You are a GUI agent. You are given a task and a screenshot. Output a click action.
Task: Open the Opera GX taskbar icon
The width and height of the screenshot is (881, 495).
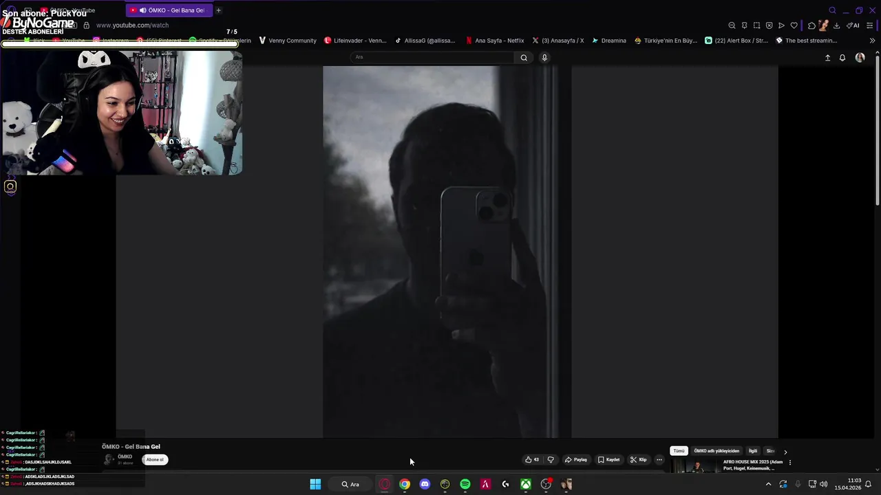[384, 484]
